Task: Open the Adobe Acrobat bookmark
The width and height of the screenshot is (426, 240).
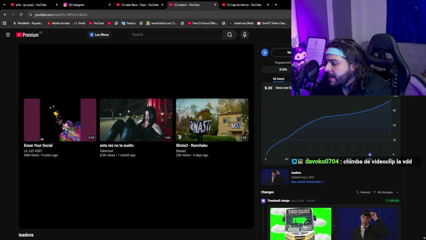Action: click(58, 23)
